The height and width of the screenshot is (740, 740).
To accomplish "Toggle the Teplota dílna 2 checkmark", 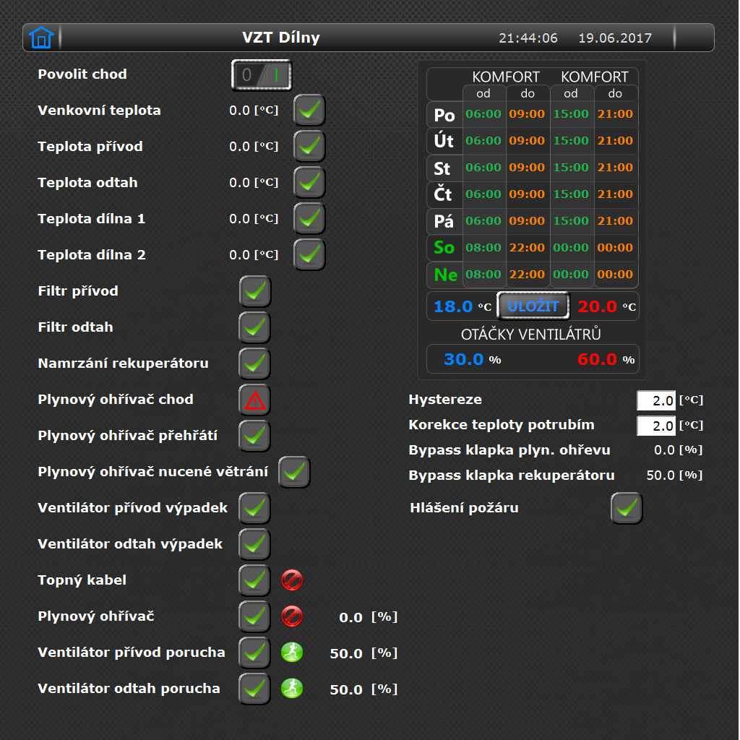I will click(309, 255).
